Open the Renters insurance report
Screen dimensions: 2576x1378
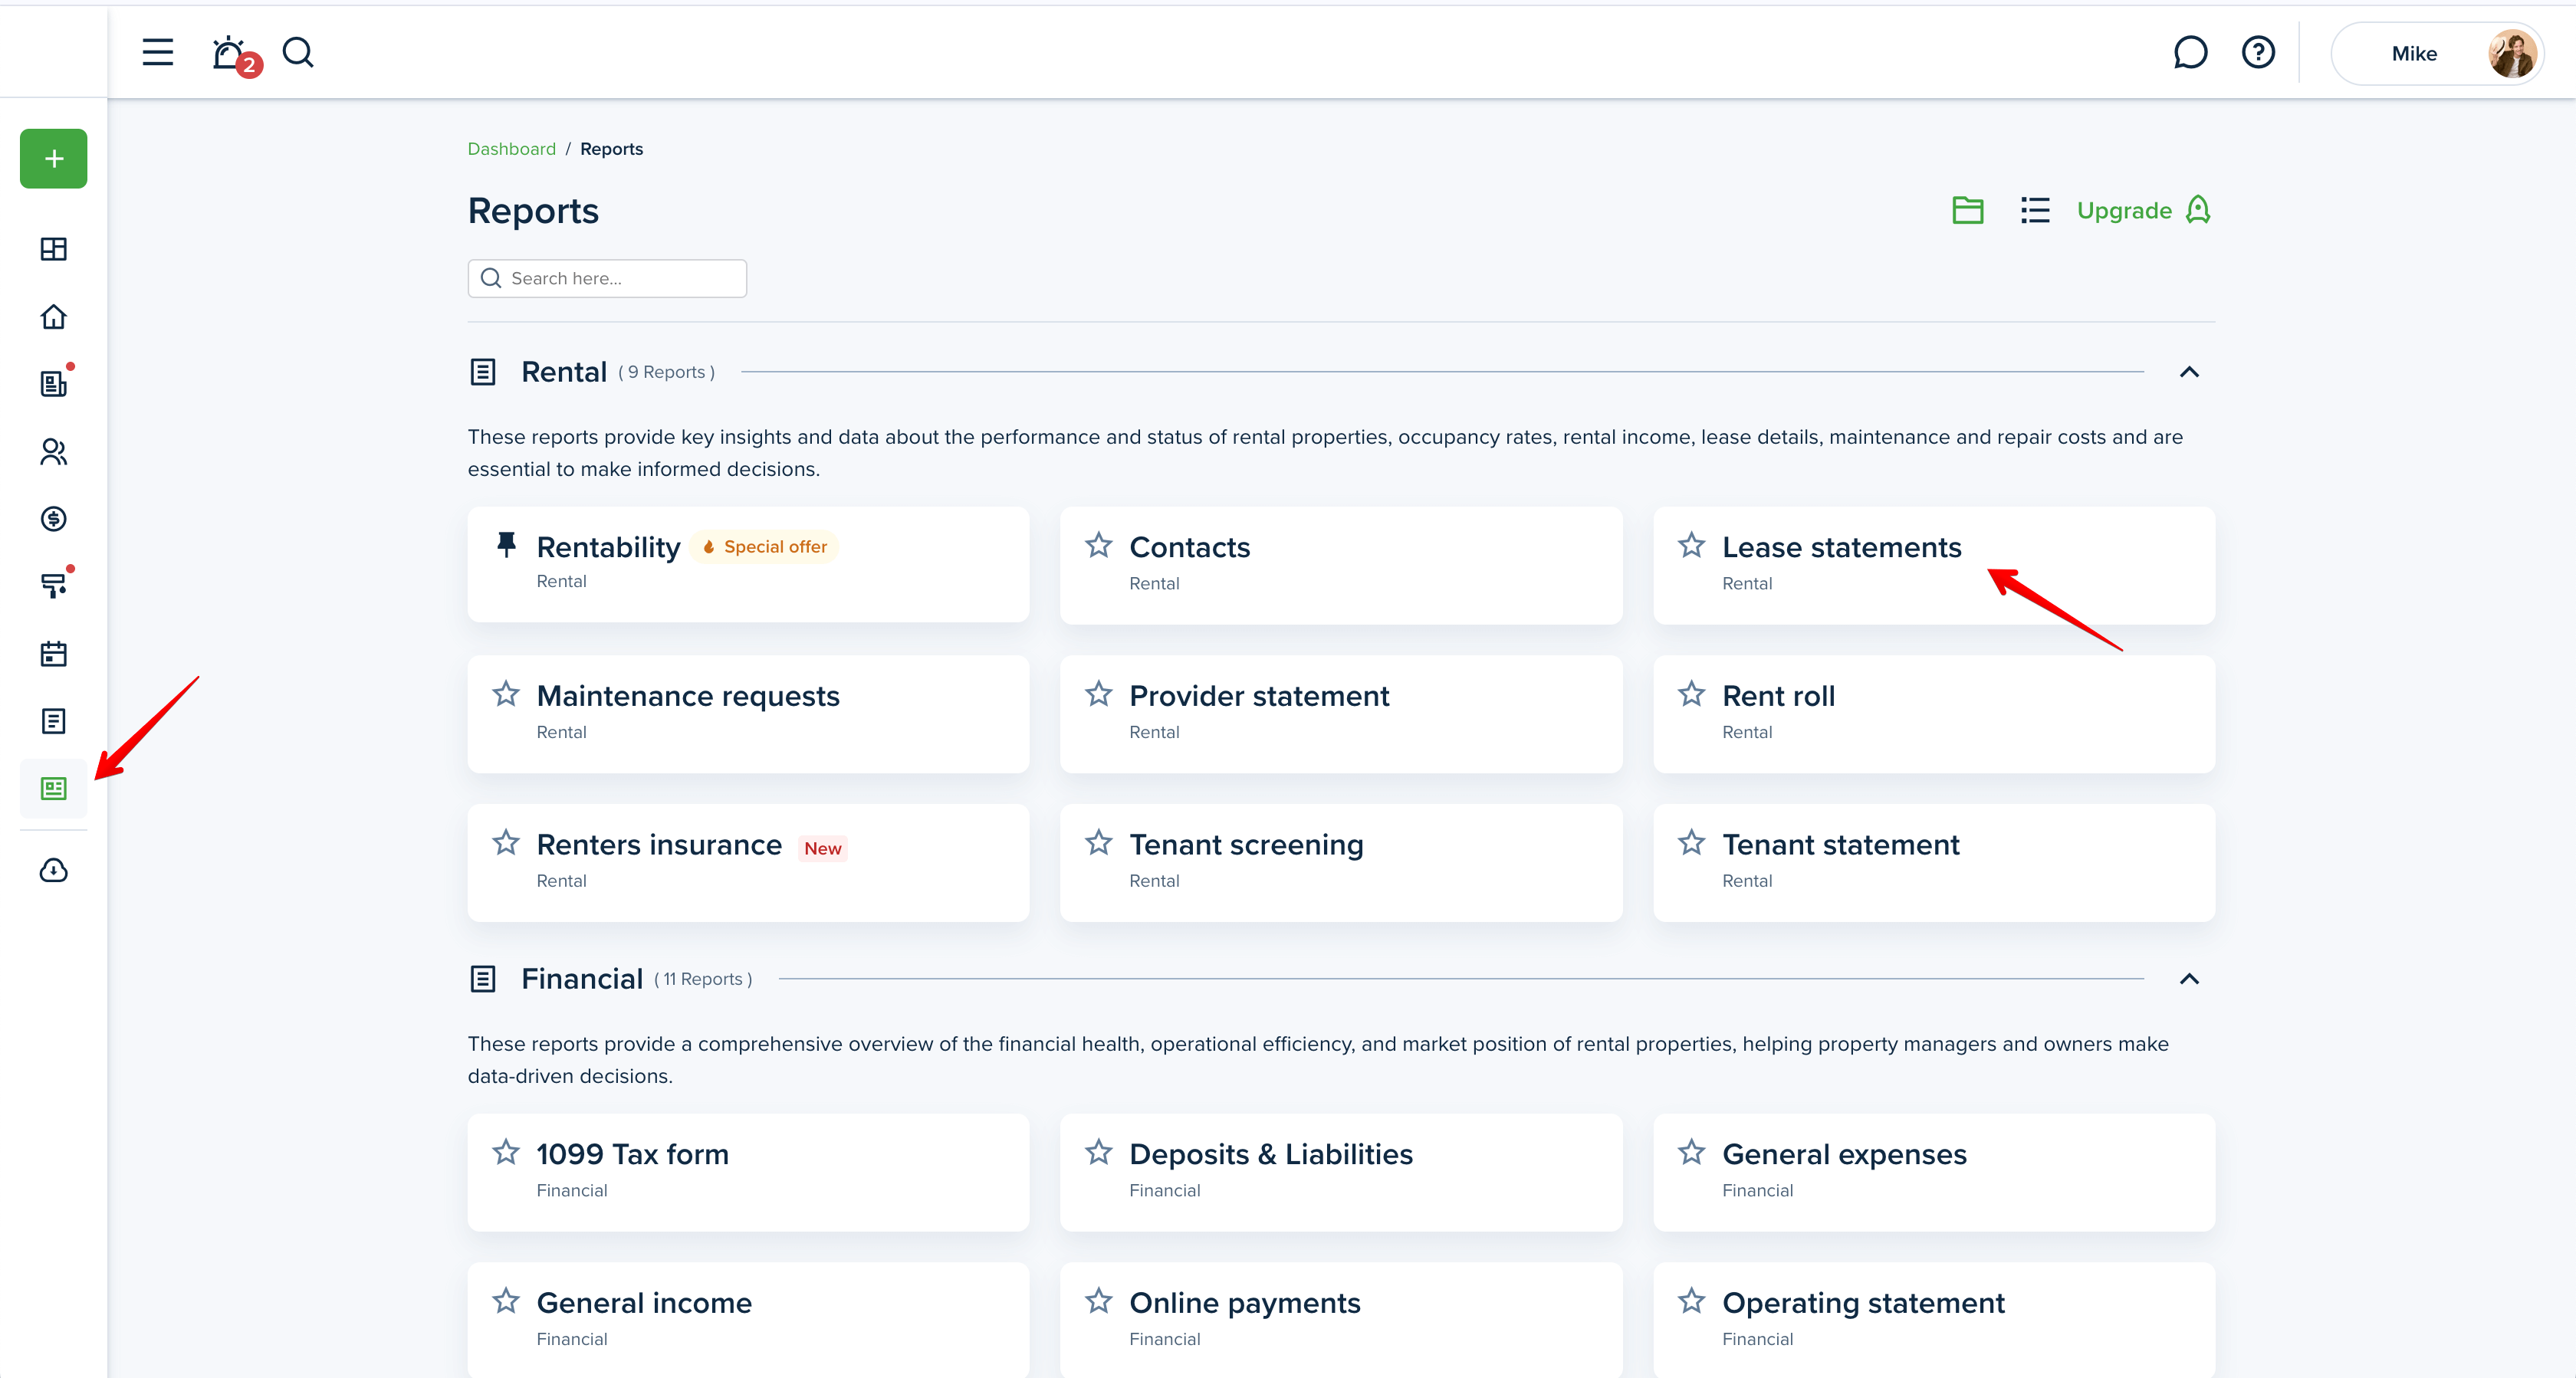tap(748, 863)
